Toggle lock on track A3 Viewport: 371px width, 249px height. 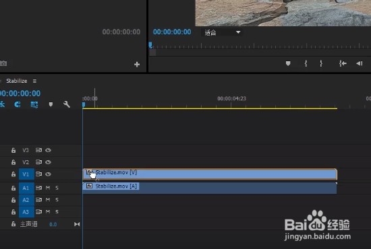[13, 212]
